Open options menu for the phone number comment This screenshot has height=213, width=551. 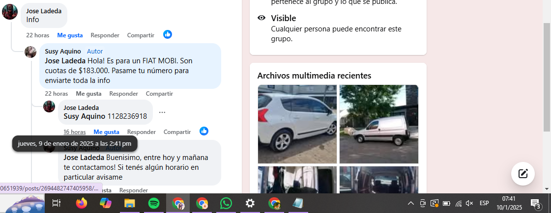[162, 112]
